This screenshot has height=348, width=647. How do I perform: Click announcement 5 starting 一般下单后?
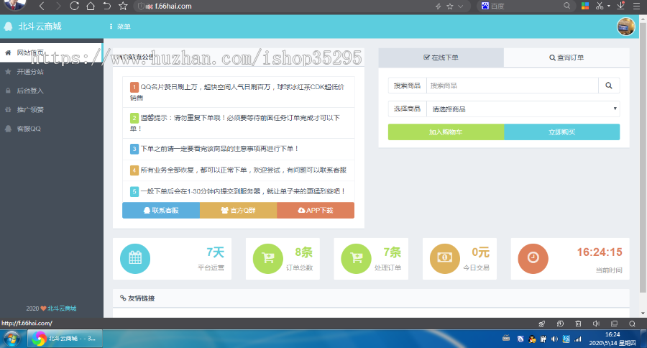238,191
